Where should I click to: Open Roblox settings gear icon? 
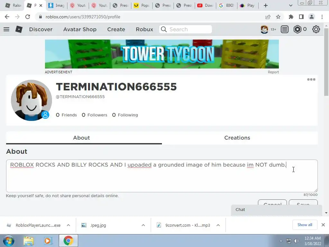[316, 29]
